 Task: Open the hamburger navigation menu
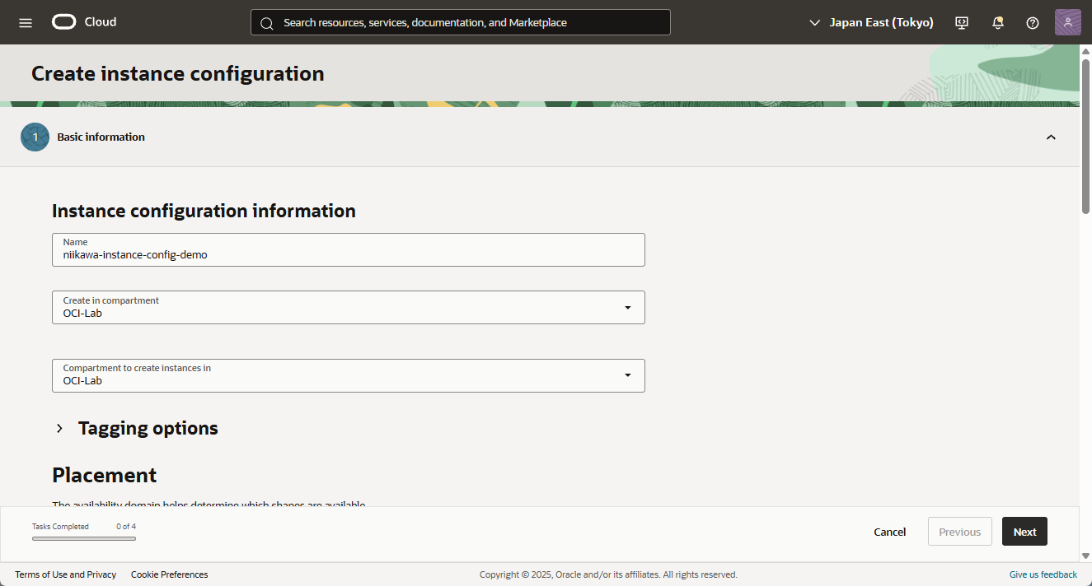[26, 22]
